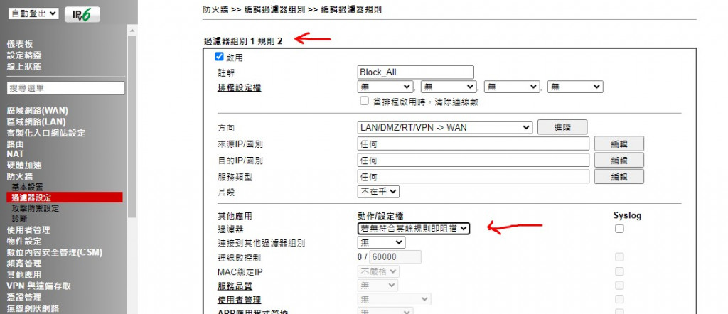This screenshot has height=314, width=728.
Task: Click the IPv6 logo icon
Action: click(82, 14)
